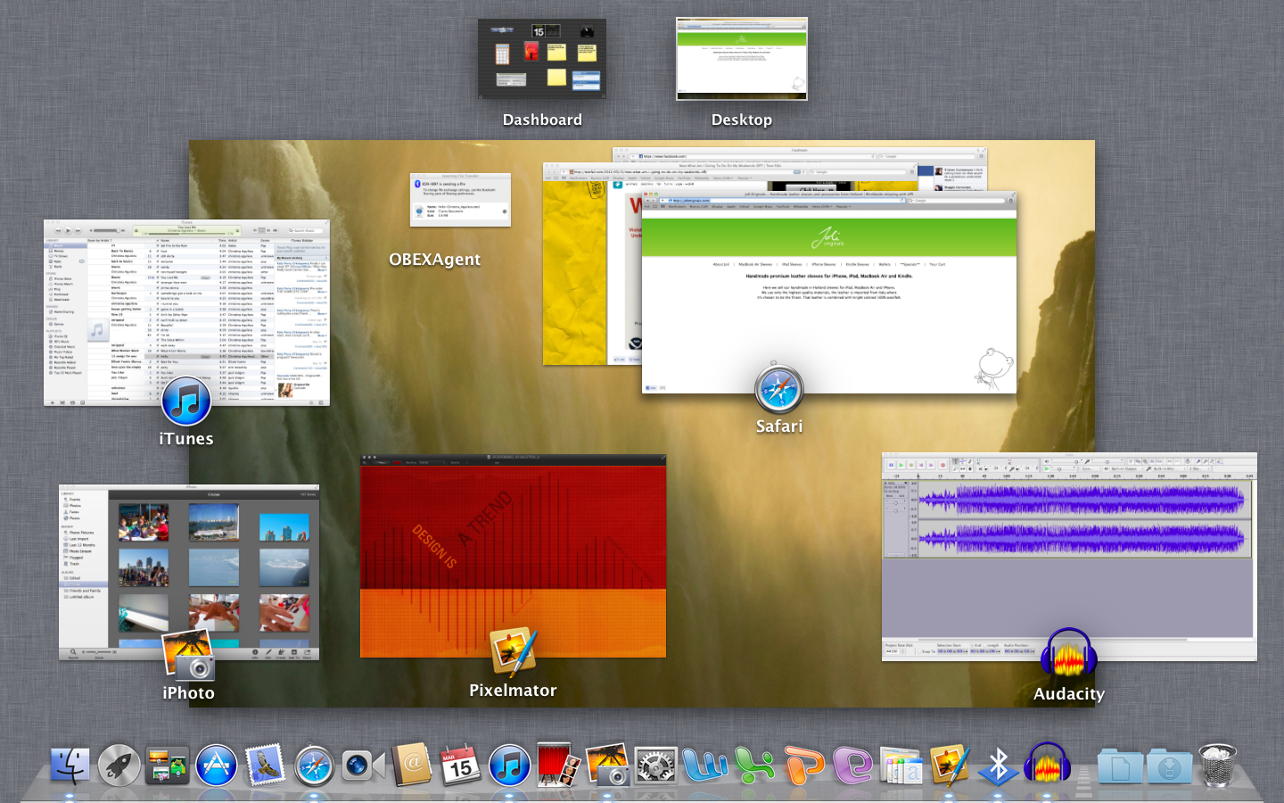This screenshot has width=1284, height=803.
Task: Select the OBEXAgent Bluetooth transfer window
Action: pos(460,200)
